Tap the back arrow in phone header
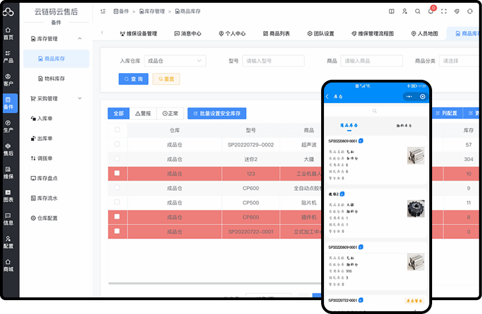The image size is (482, 314). pos(328,96)
